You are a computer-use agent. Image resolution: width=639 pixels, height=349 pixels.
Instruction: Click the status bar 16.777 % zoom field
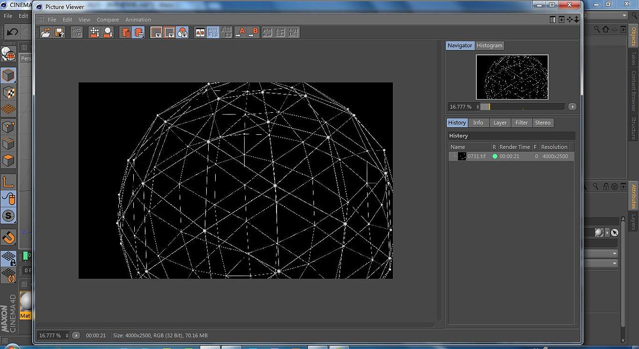[x=51, y=336]
